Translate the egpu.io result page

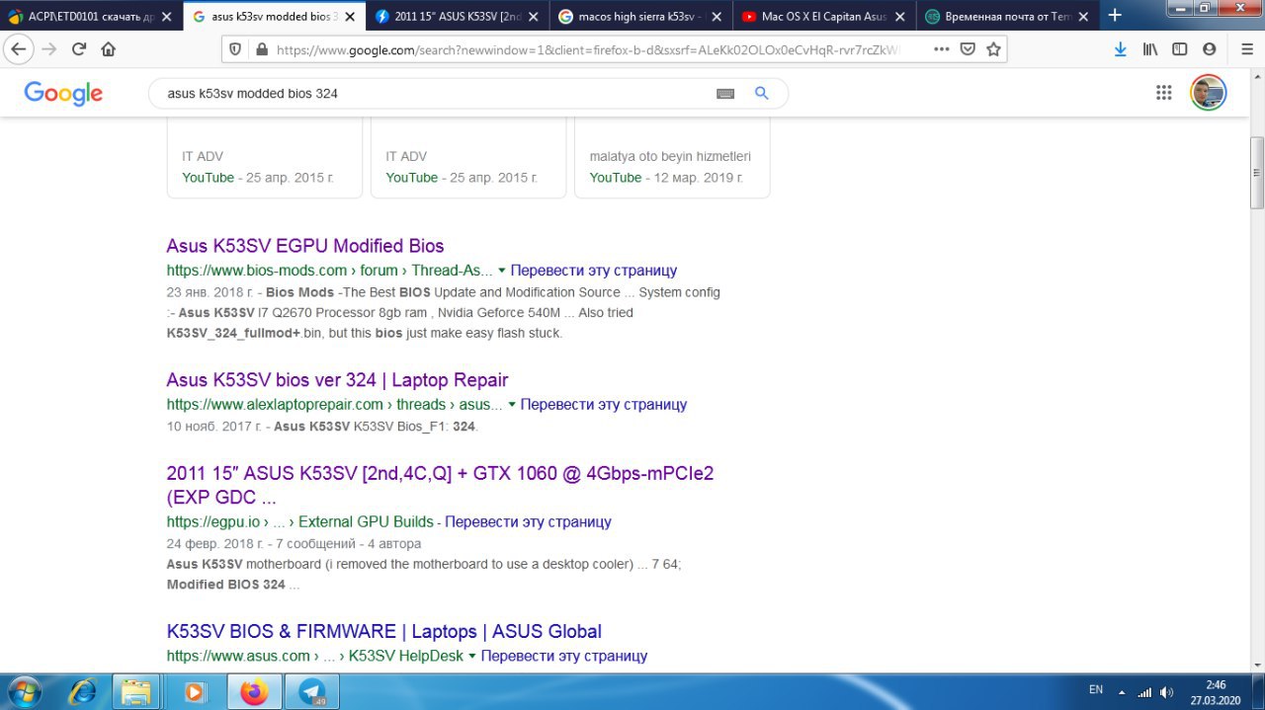pyautogui.click(x=528, y=521)
